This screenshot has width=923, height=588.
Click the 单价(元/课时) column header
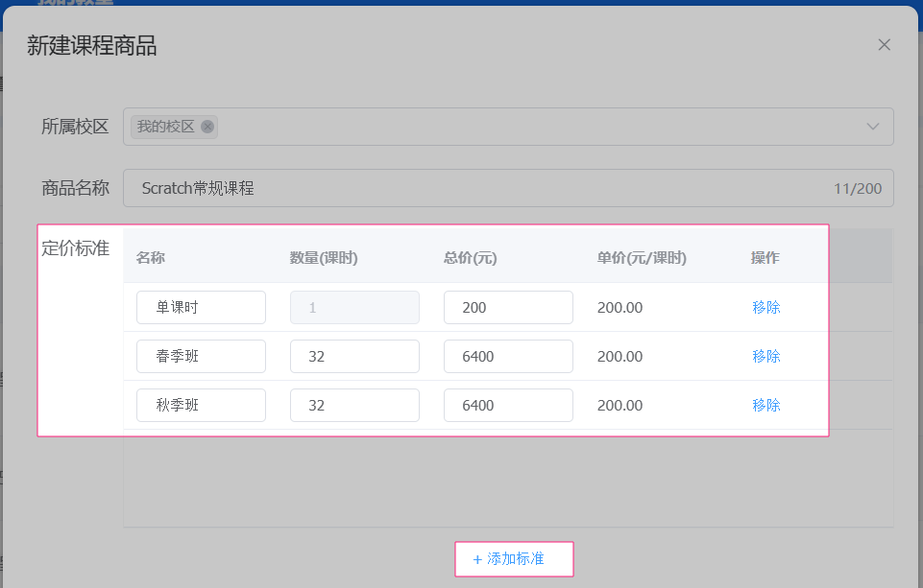click(642, 257)
